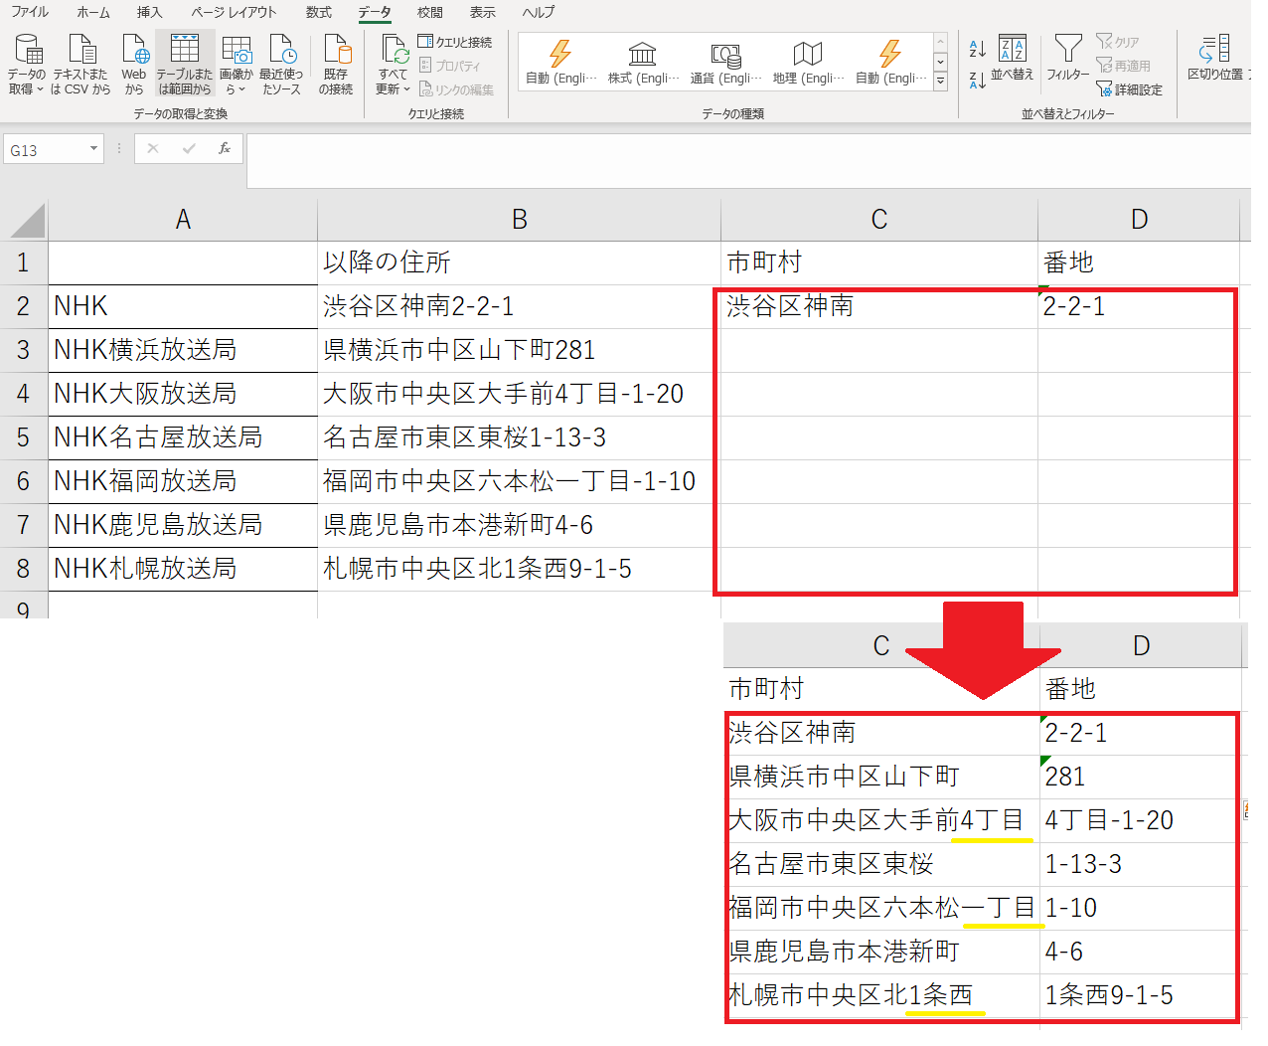Click the formula bar enter (✓) icon
The width and height of the screenshot is (1268, 1046).
coord(189,149)
